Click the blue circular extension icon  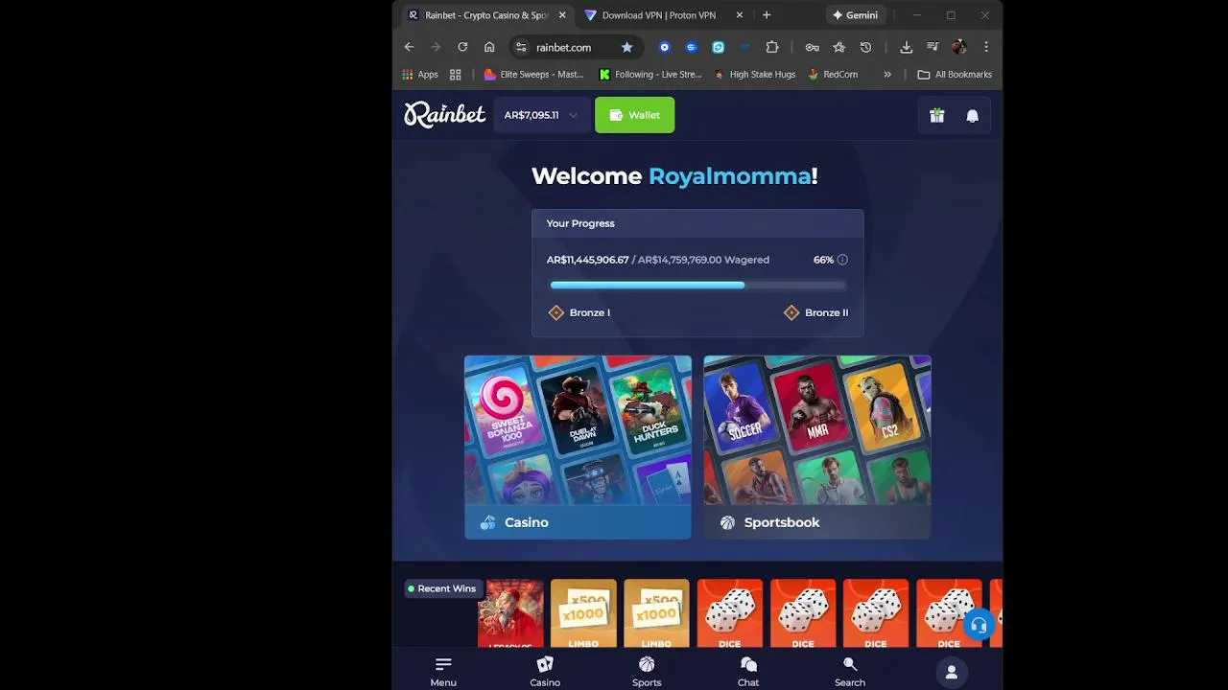(x=664, y=47)
